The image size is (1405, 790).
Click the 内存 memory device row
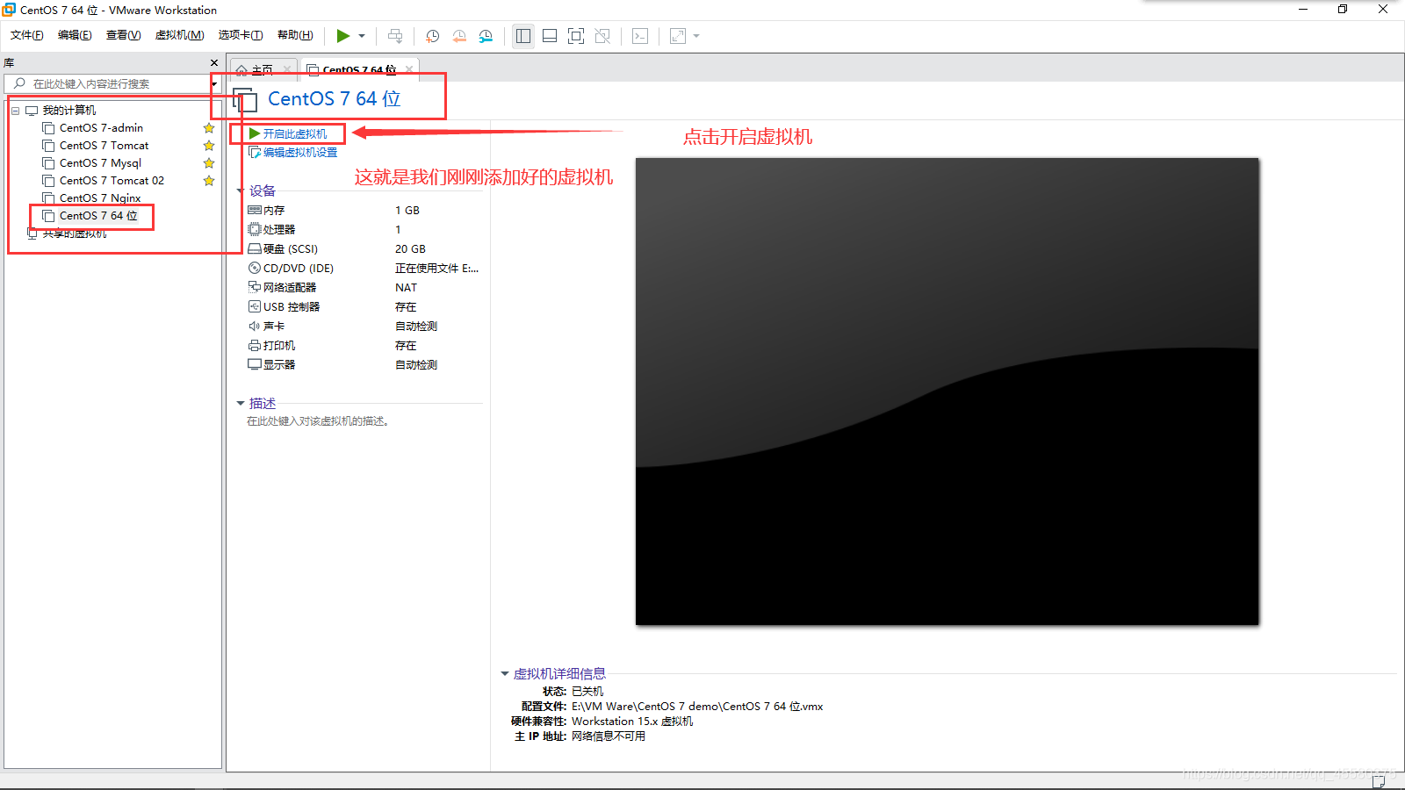[364, 211]
